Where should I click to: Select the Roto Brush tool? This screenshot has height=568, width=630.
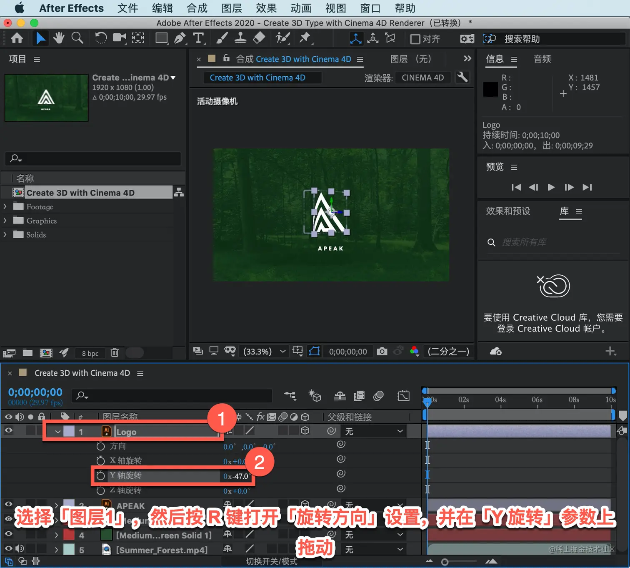[282, 38]
